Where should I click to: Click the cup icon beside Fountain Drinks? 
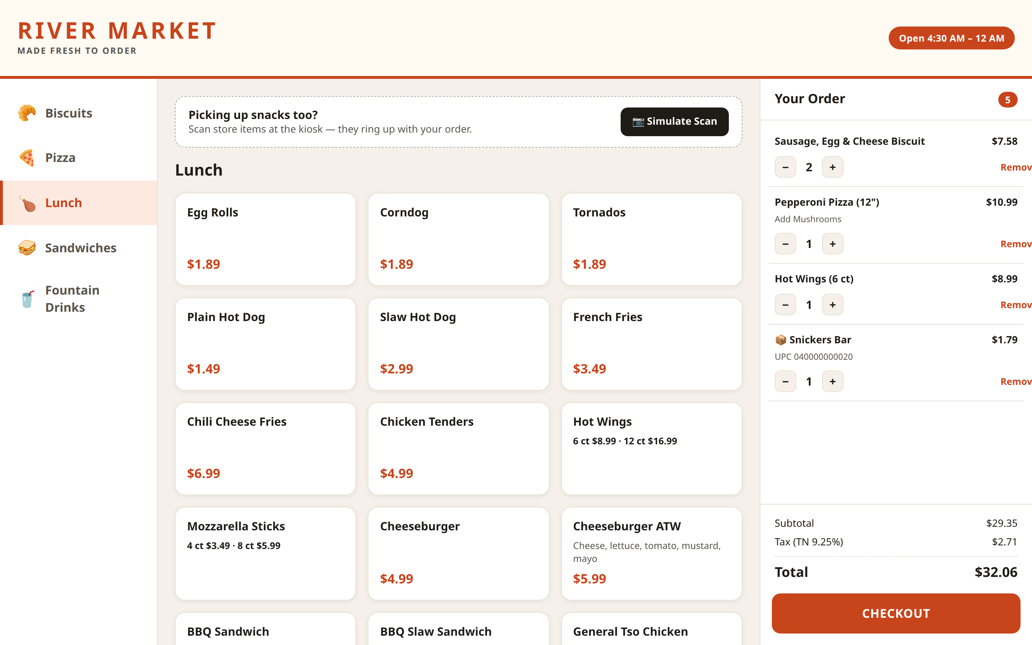27,299
